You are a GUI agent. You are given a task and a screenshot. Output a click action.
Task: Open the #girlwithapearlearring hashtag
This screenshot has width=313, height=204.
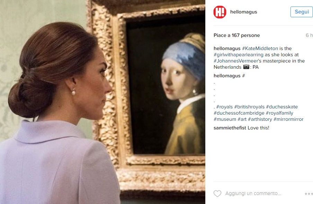(x=238, y=55)
